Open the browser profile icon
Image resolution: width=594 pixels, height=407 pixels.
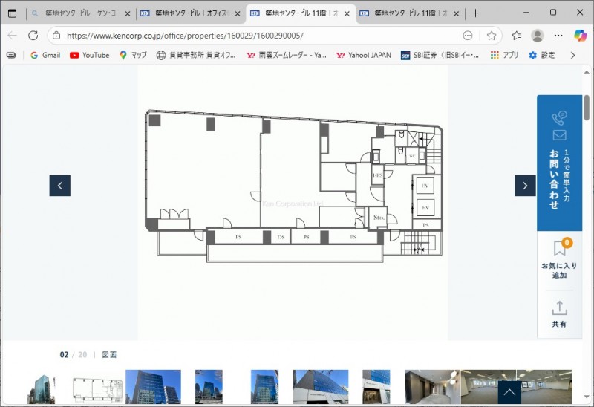pos(538,35)
